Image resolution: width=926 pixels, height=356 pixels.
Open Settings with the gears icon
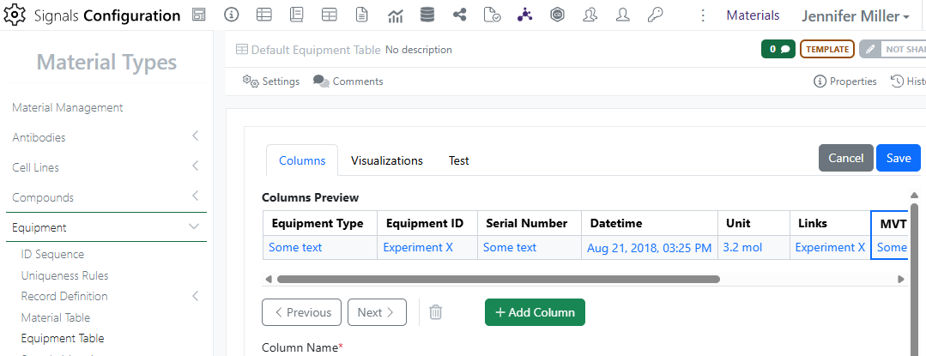pyautogui.click(x=271, y=81)
